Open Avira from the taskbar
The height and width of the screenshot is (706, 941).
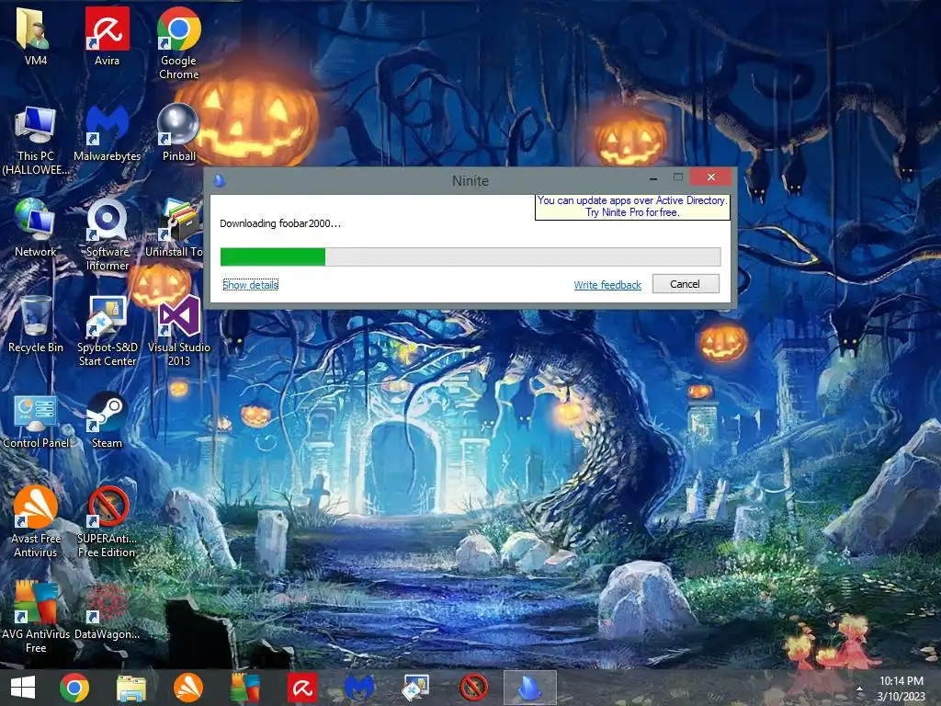click(302, 688)
